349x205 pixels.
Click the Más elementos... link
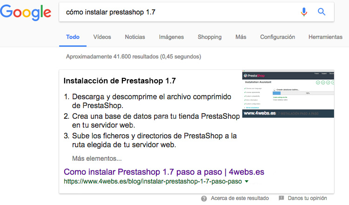(97, 158)
